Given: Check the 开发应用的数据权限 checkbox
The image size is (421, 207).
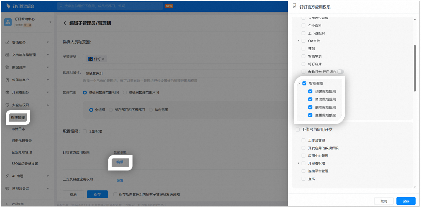Looking at the screenshot, I should coord(304,148).
